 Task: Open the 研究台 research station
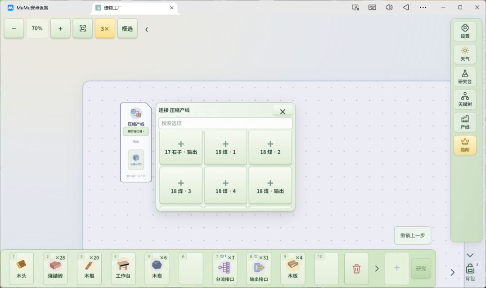[x=465, y=77]
